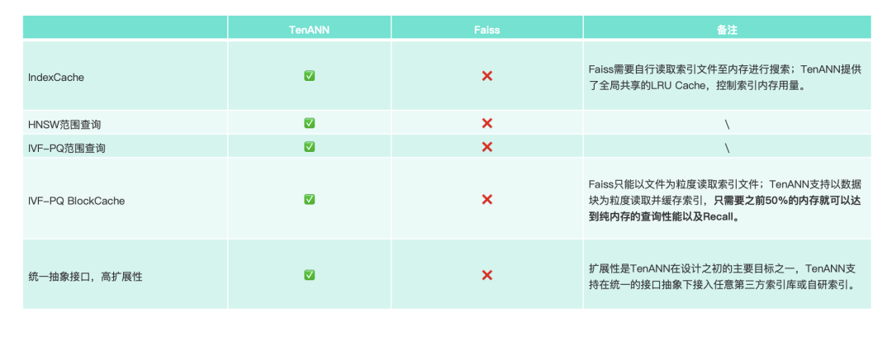The height and width of the screenshot is (337, 892).
Task: Click the IVF-PQ BlockCache row label
Action: 77,200
